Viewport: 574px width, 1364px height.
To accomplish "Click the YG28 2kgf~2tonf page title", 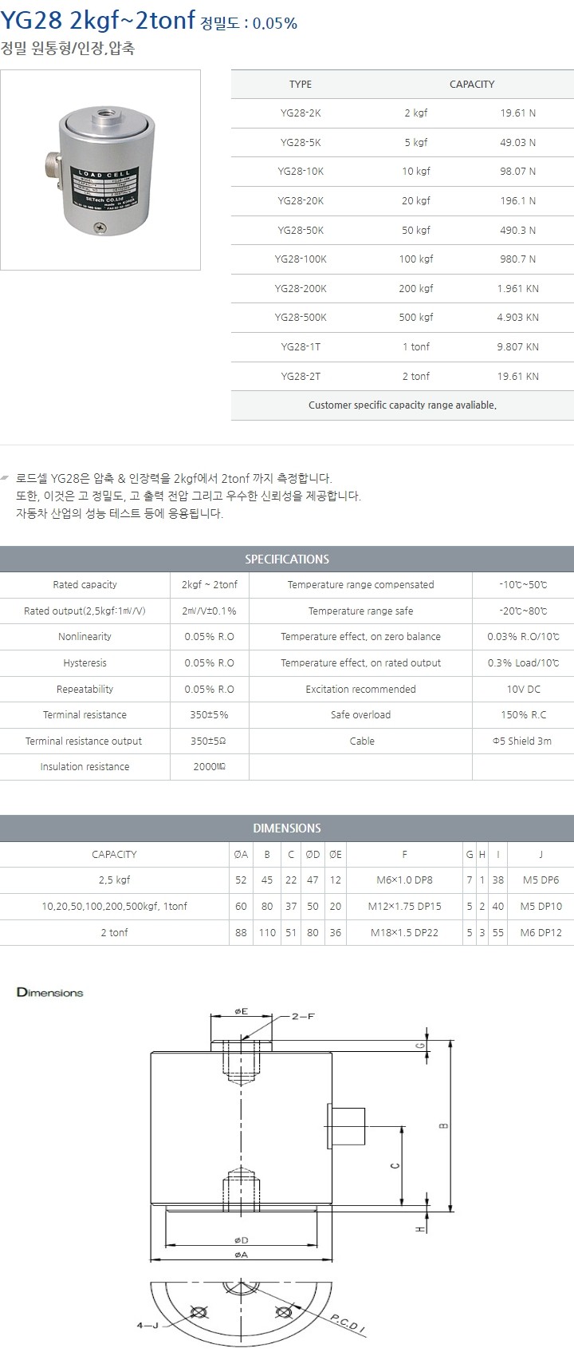I will pos(98,19).
